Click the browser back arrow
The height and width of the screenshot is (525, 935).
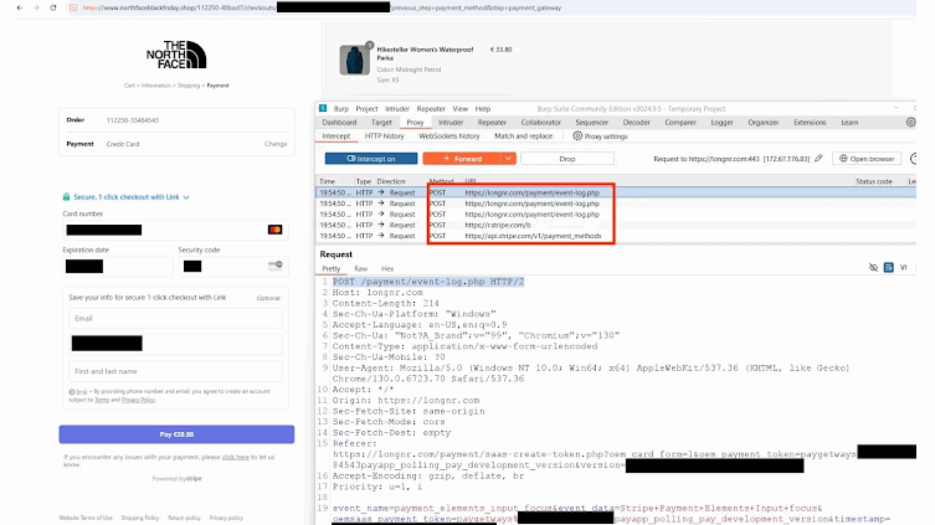[18, 8]
